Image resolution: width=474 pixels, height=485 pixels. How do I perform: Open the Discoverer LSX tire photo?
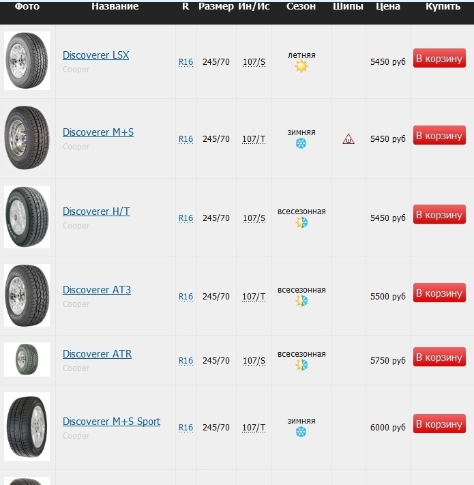[x=27, y=61]
